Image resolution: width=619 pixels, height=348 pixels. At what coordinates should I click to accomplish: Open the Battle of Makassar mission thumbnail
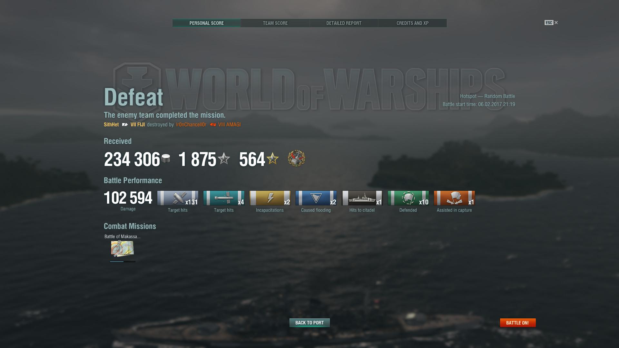point(122,248)
